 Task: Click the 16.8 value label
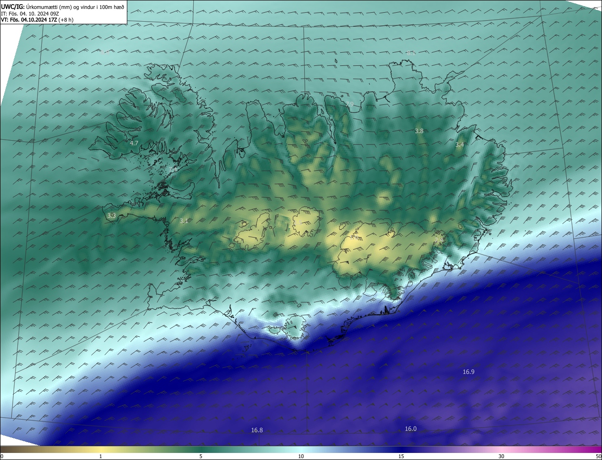[257, 430]
